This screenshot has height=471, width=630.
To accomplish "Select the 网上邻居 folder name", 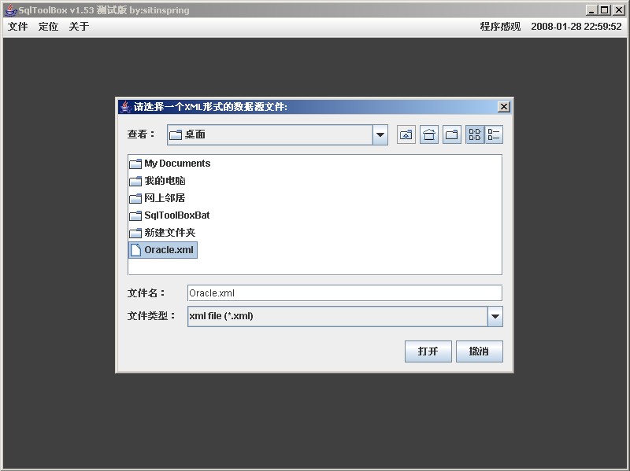I will 165,198.
